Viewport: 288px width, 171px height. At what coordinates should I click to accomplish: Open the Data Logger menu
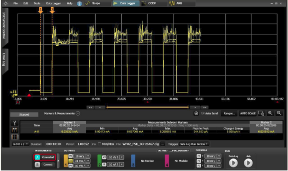tap(53, 3)
